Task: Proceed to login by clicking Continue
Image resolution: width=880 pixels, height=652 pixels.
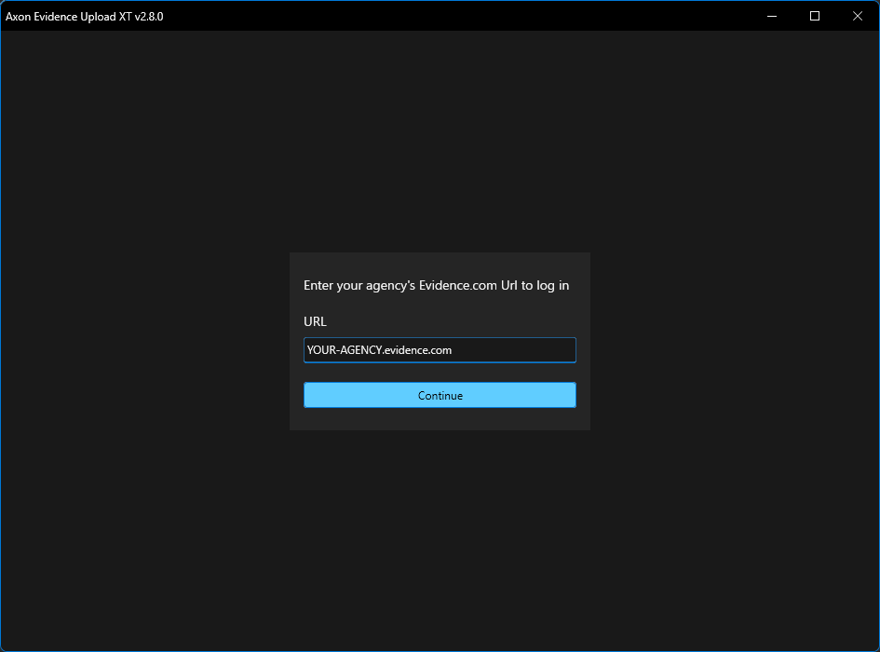Action: pos(440,395)
